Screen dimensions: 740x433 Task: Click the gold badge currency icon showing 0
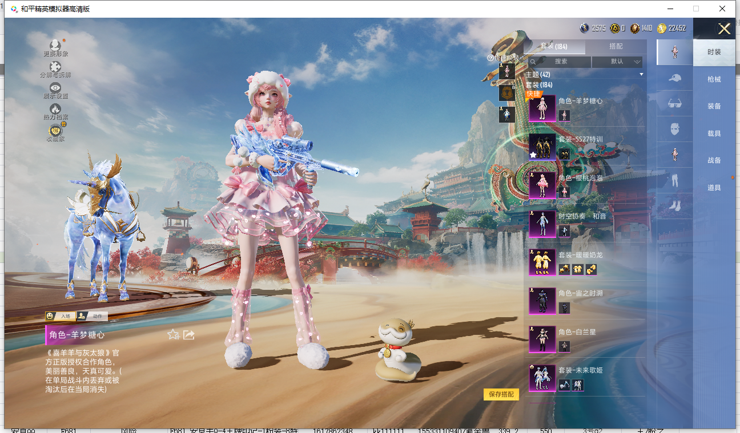click(615, 28)
